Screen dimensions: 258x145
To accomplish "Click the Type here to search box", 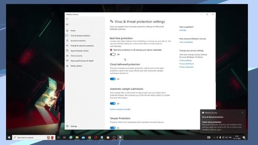I will pyautogui.click(x=34, y=137).
